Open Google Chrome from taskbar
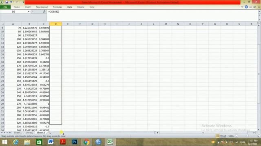261x146 pixels. [x=86, y=142]
